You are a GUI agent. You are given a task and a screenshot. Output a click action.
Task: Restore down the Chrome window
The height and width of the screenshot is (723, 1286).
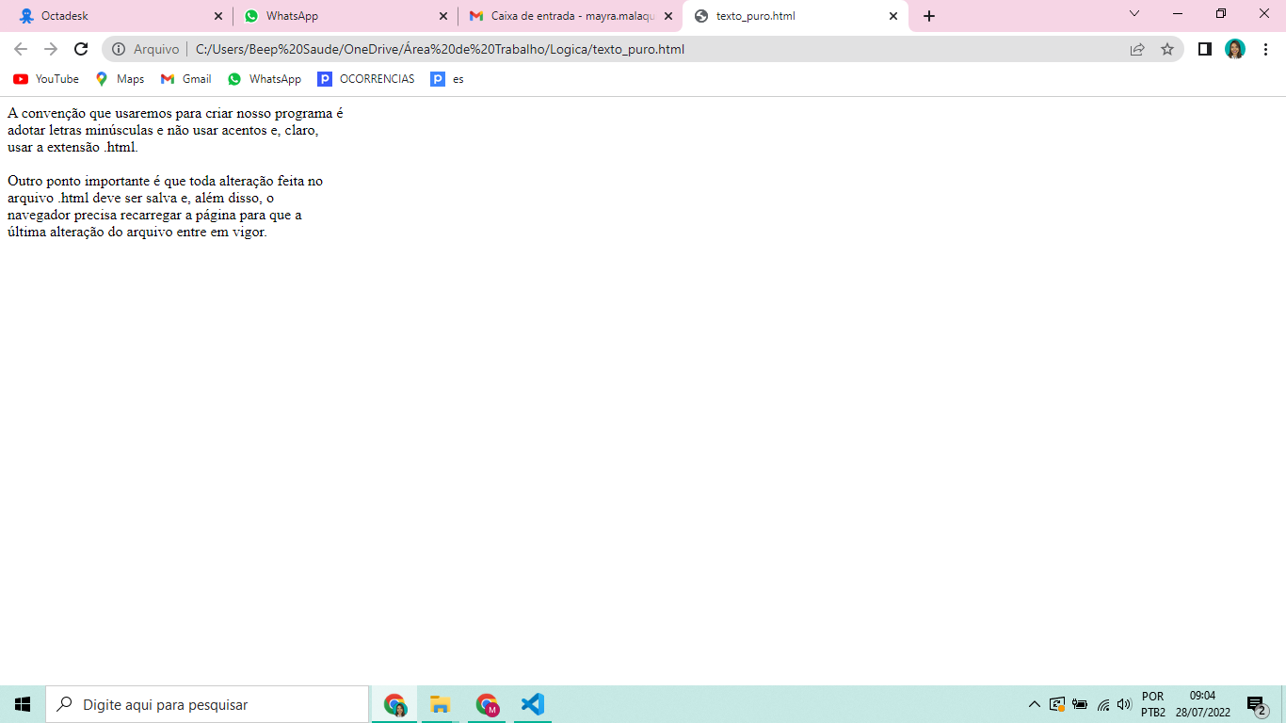tap(1221, 13)
